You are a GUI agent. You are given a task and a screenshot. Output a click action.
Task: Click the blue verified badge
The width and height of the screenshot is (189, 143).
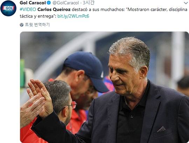(x=49, y=3)
